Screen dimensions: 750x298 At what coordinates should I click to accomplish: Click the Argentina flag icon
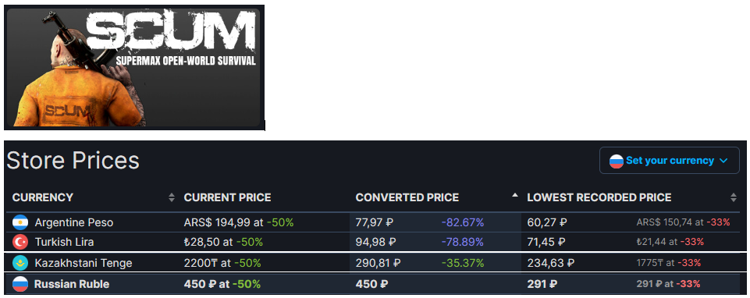(x=20, y=222)
